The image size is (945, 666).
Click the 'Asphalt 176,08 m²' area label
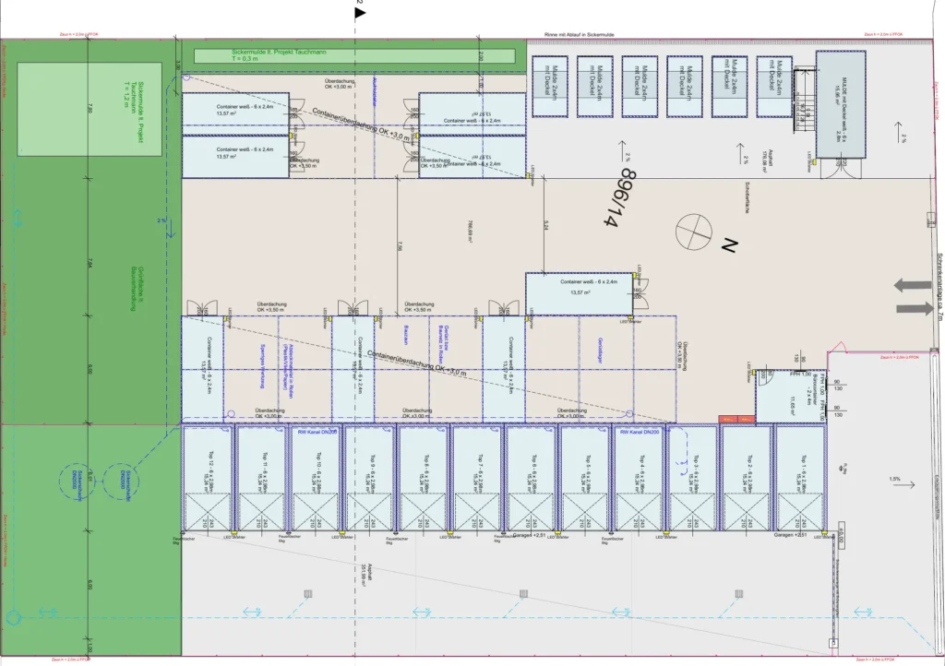pyautogui.click(x=767, y=161)
